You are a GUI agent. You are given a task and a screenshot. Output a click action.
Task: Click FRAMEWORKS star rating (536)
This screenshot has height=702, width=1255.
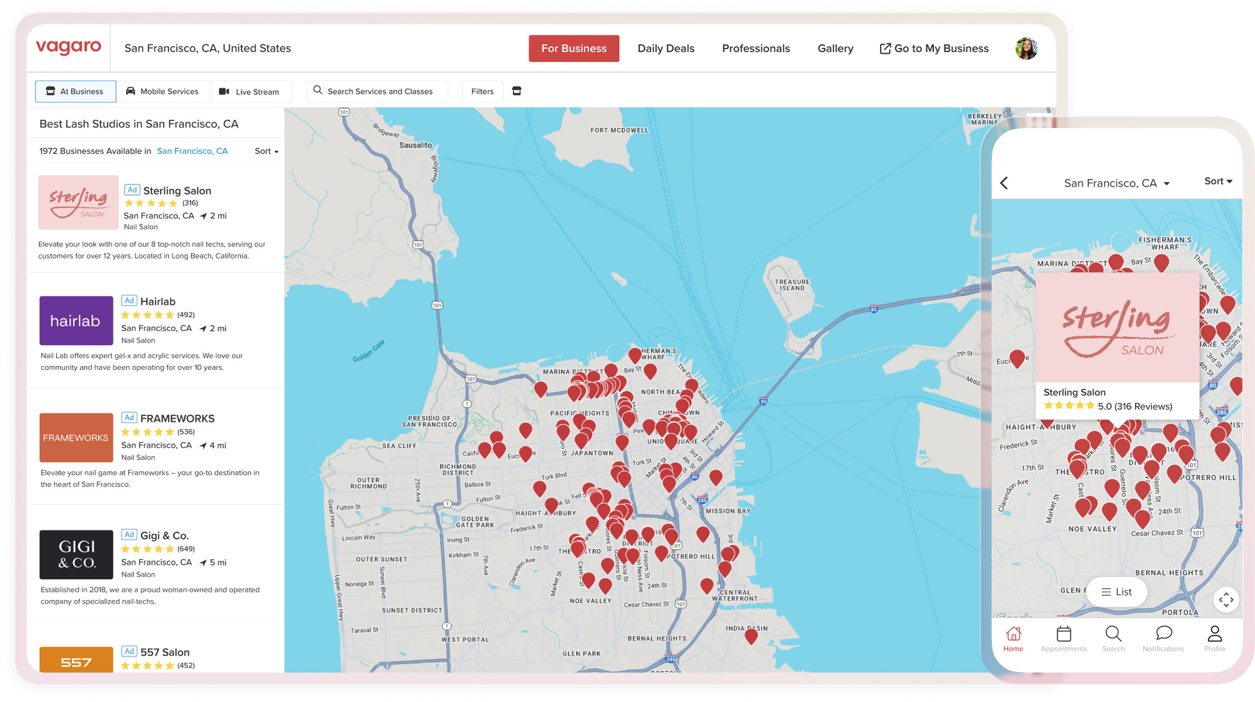(148, 432)
